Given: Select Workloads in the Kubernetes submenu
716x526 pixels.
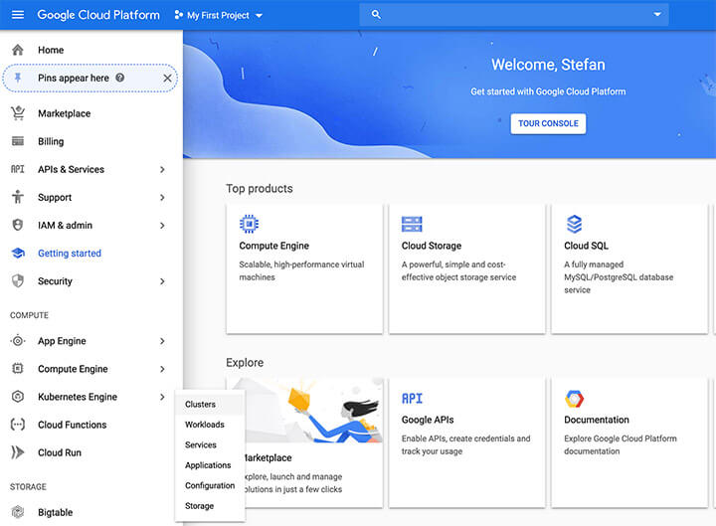Looking at the screenshot, I should 210,425.
